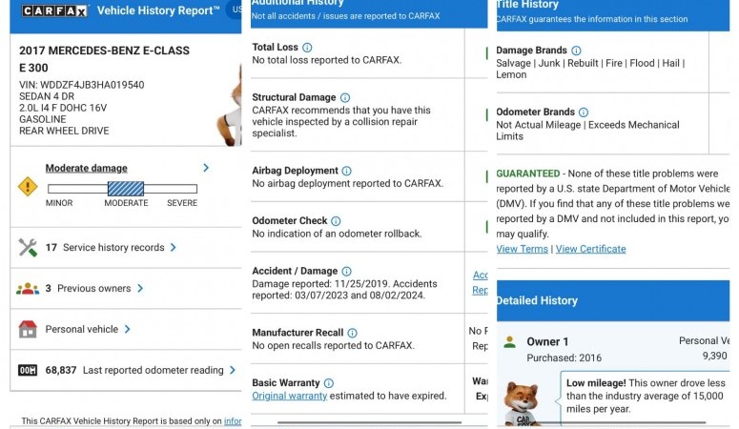Open the View Terms link
Screen dimensions: 739x429
click(x=522, y=250)
